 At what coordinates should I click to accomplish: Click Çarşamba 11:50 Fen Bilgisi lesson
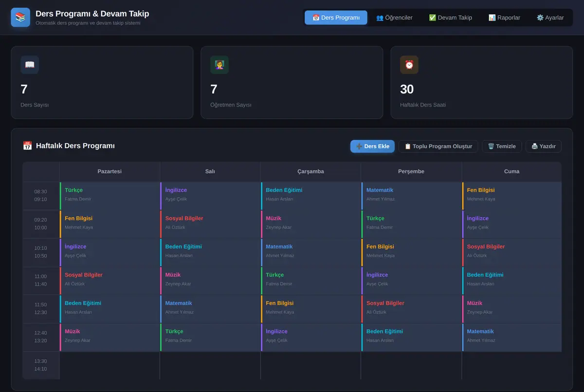click(310, 309)
